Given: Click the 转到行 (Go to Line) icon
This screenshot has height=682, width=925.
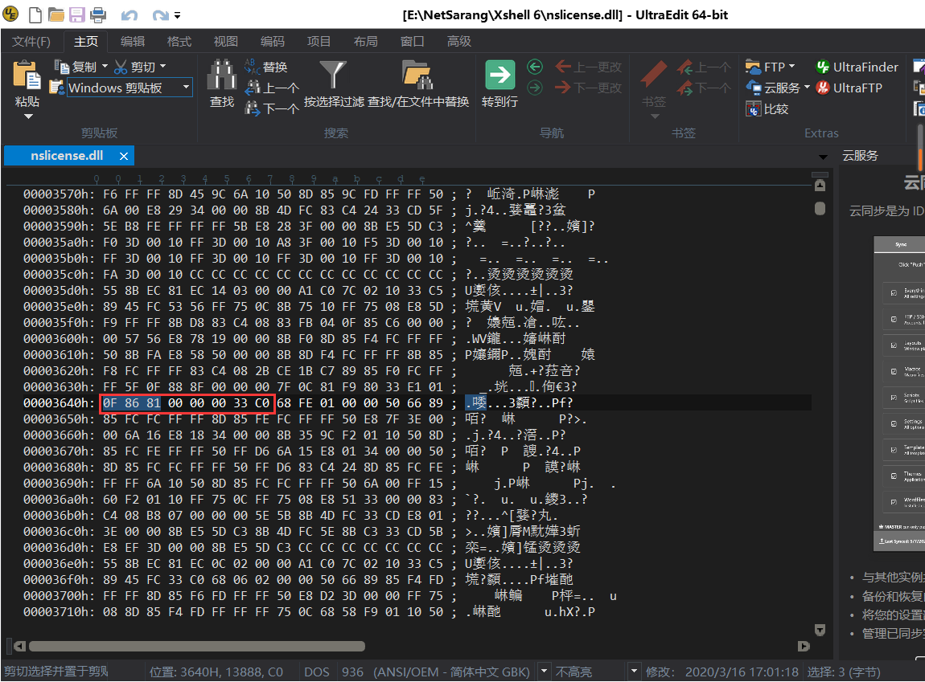Looking at the screenshot, I should click(x=499, y=76).
